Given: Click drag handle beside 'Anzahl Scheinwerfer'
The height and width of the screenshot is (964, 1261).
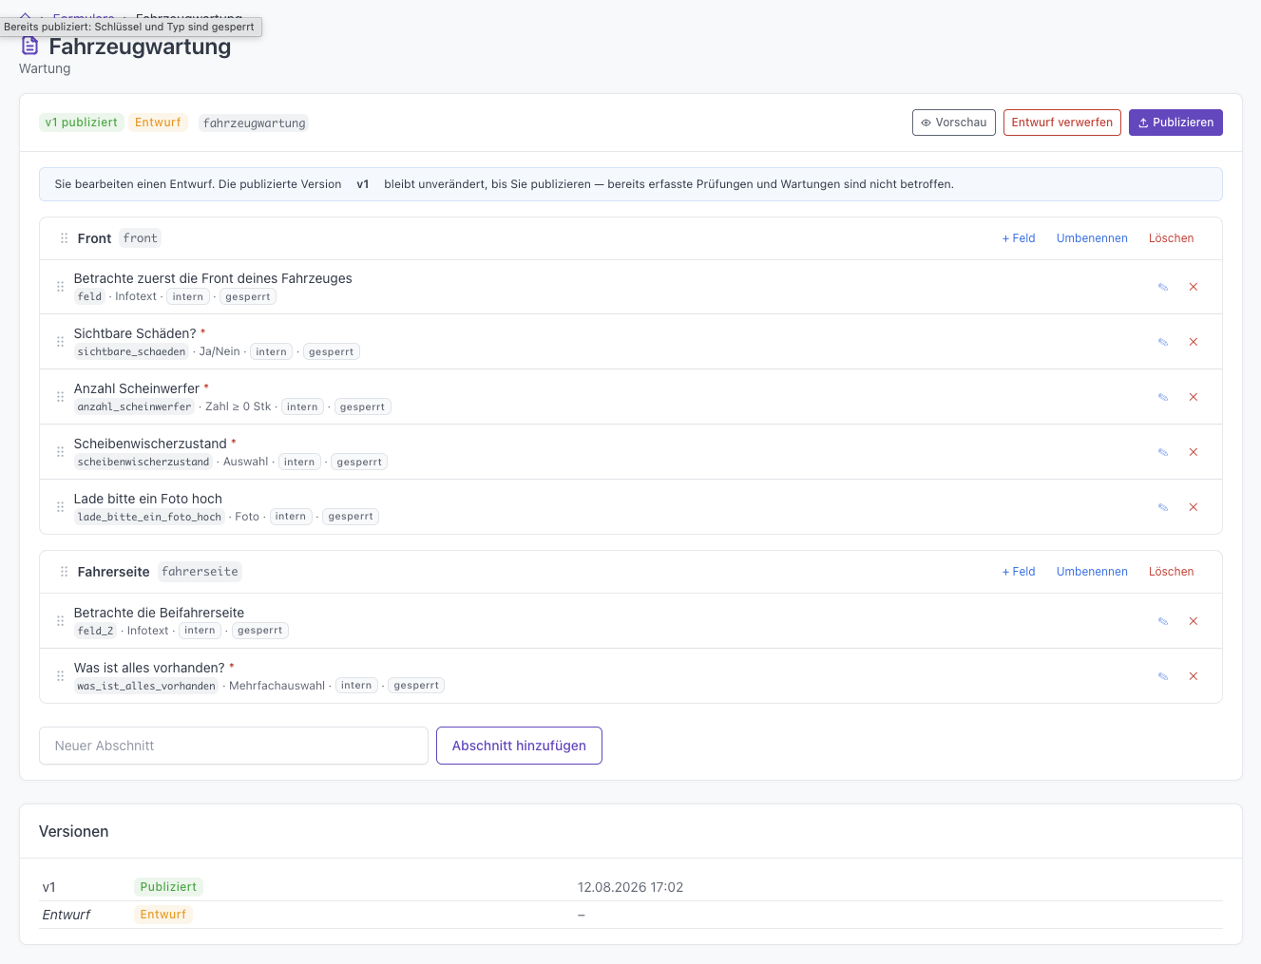Looking at the screenshot, I should click(x=60, y=397).
